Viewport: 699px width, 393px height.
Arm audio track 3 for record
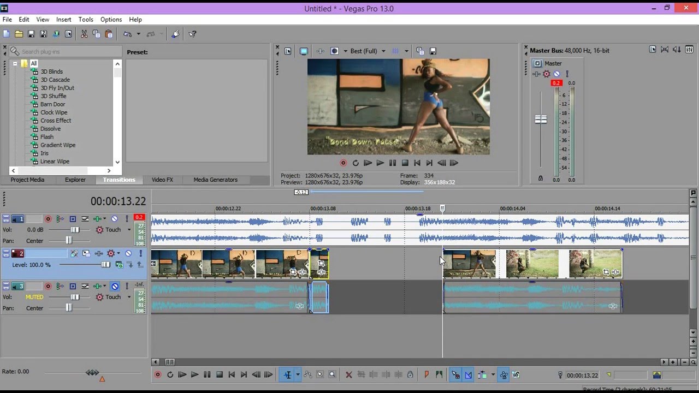pyautogui.click(x=48, y=286)
